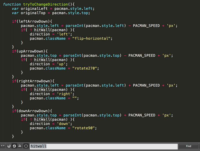Click parseInt in the rightArrowDown block

click(x=74, y=85)
